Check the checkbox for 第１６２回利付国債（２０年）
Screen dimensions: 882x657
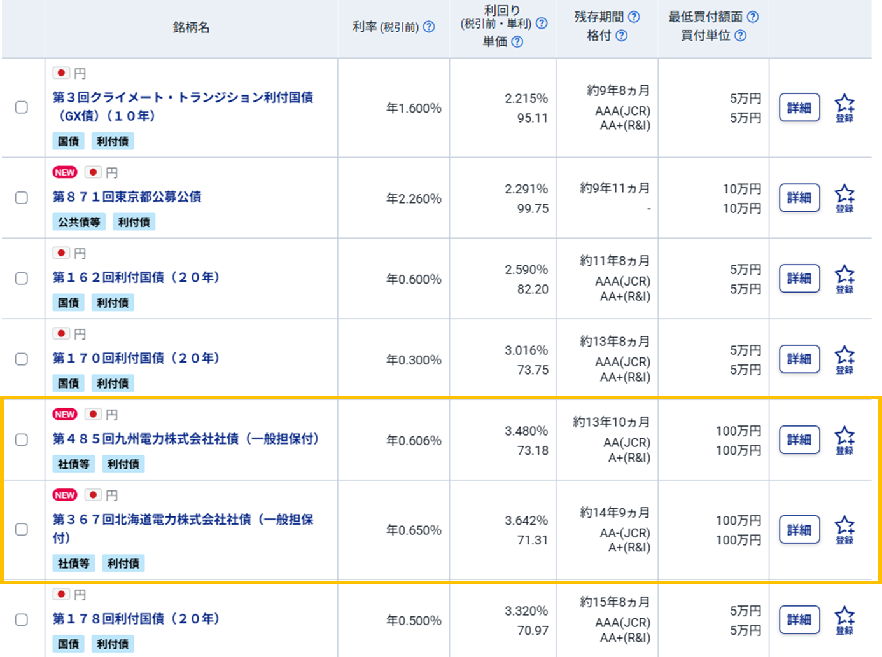click(22, 279)
